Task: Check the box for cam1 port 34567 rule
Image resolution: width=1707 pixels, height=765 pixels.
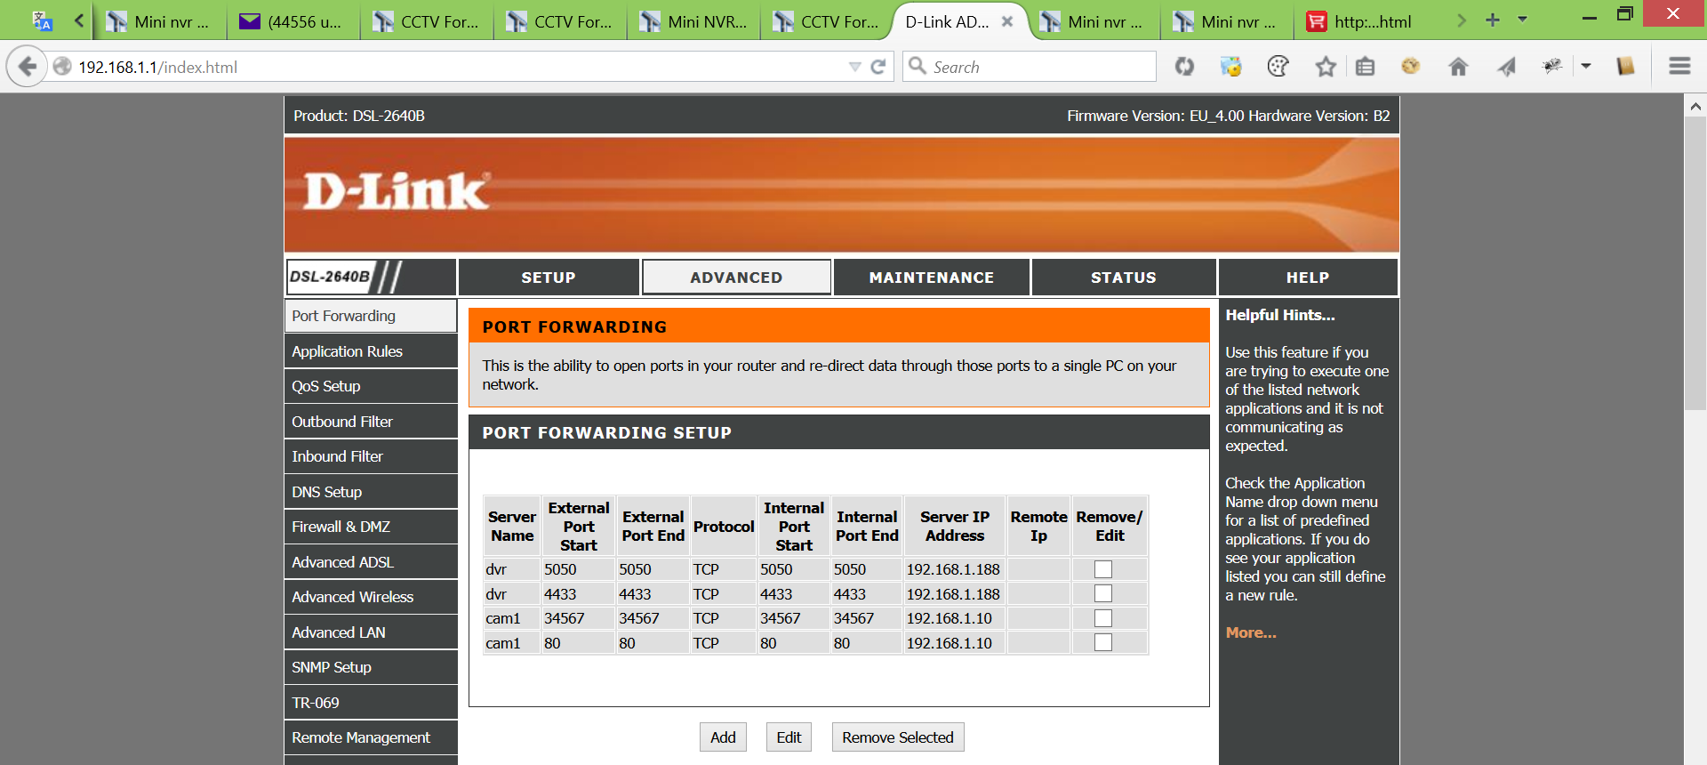Action: click(1103, 618)
